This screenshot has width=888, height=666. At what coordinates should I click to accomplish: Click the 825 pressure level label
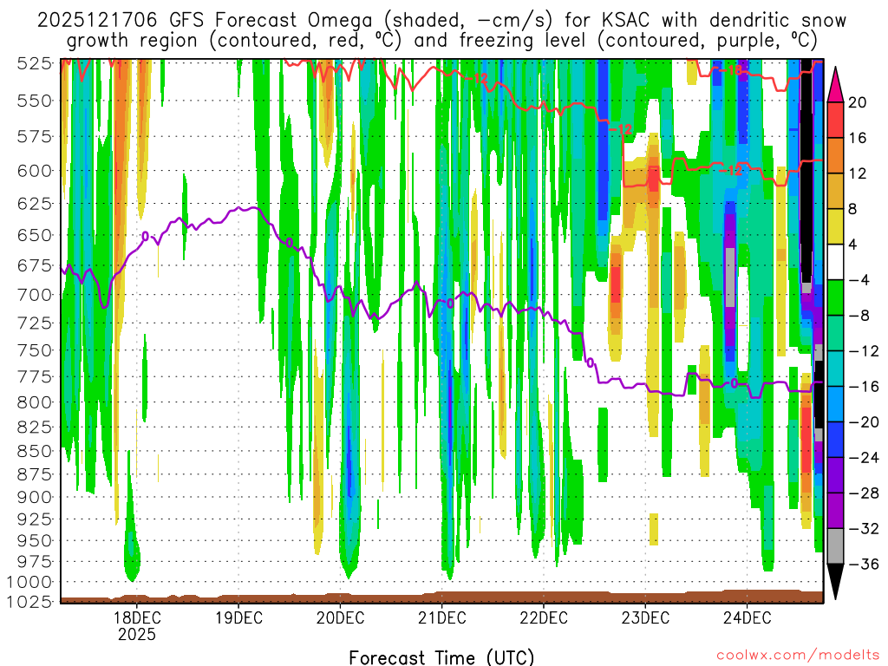35,427
